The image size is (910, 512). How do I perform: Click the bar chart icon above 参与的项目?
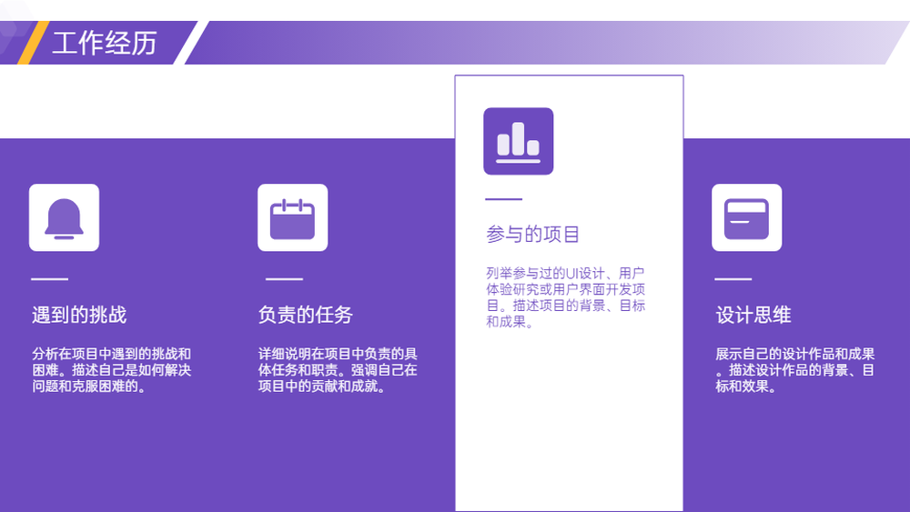point(519,141)
